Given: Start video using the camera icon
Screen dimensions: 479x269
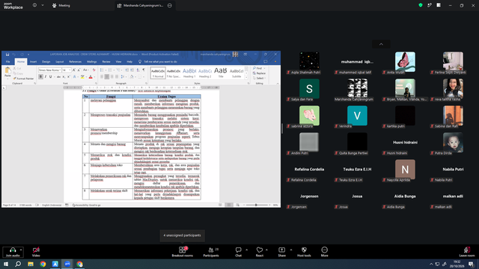Looking at the screenshot, I should click(36, 252).
